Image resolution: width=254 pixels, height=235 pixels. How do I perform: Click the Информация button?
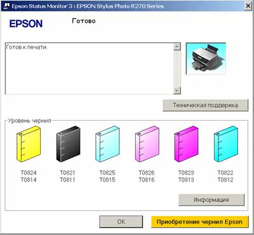[211, 199]
